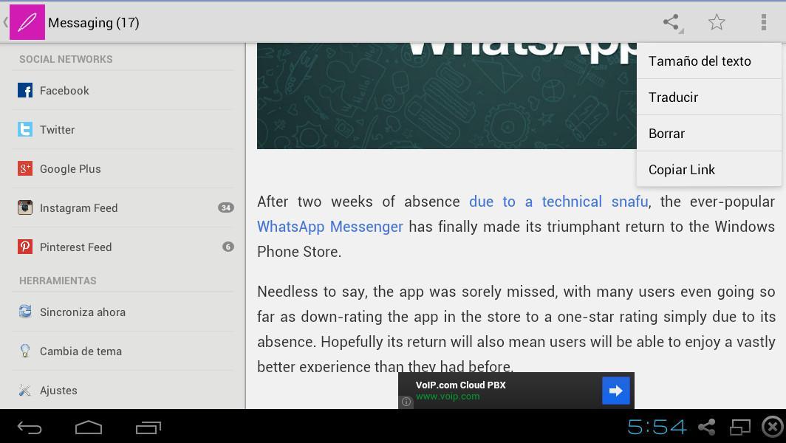Viewport: 786px width, 443px height.
Task: Tap the screen cast icon in system bar
Action: pos(740,427)
